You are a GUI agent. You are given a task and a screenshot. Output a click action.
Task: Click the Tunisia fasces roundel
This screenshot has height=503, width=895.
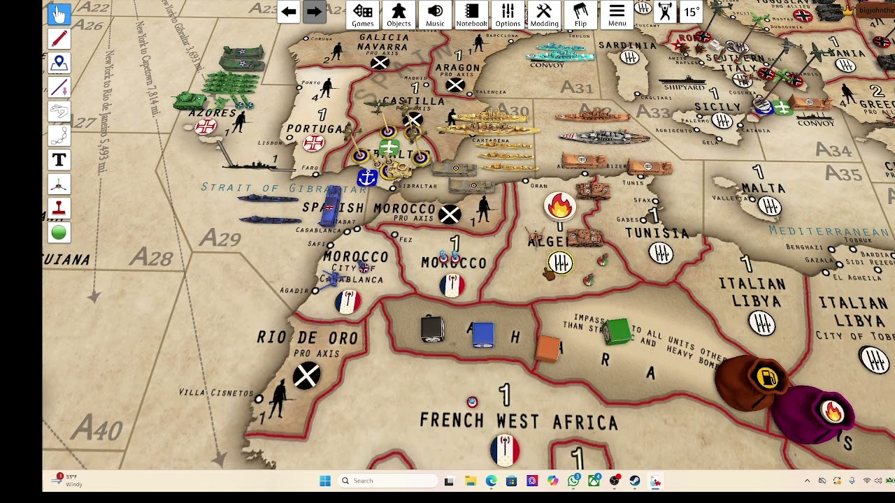661,253
